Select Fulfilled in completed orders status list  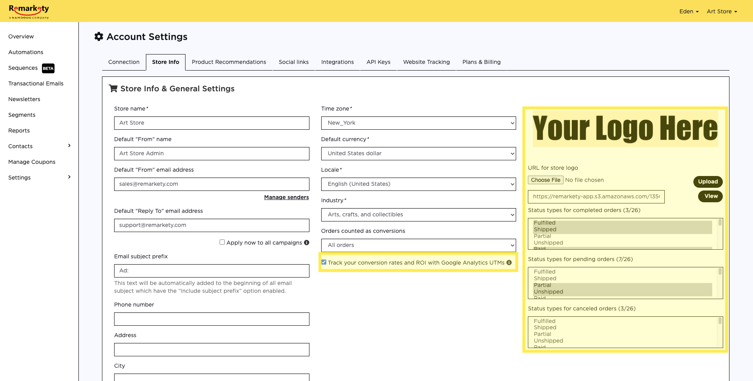pyautogui.click(x=623, y=223)
